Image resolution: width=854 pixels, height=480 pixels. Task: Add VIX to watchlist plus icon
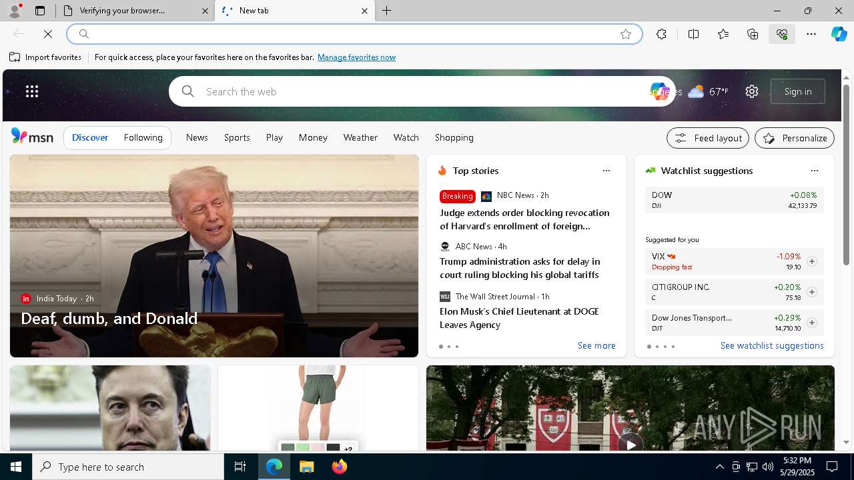812,261
